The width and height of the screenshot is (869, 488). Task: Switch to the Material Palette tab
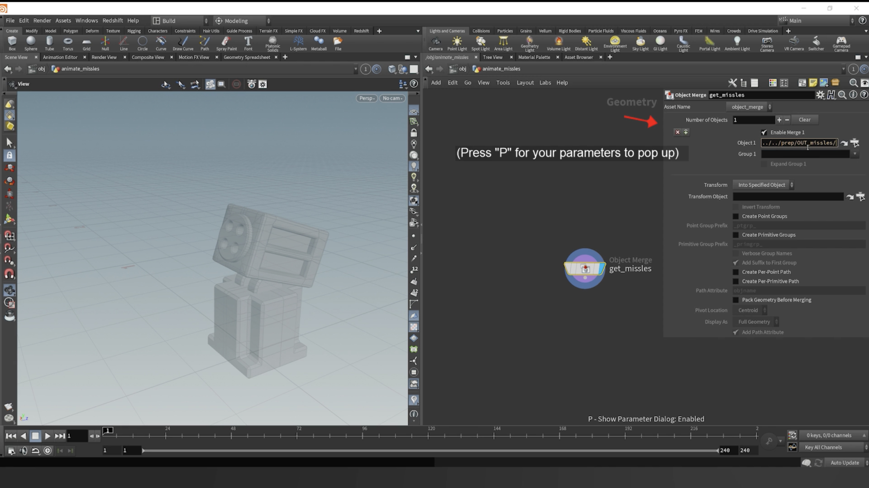point(534,57)
